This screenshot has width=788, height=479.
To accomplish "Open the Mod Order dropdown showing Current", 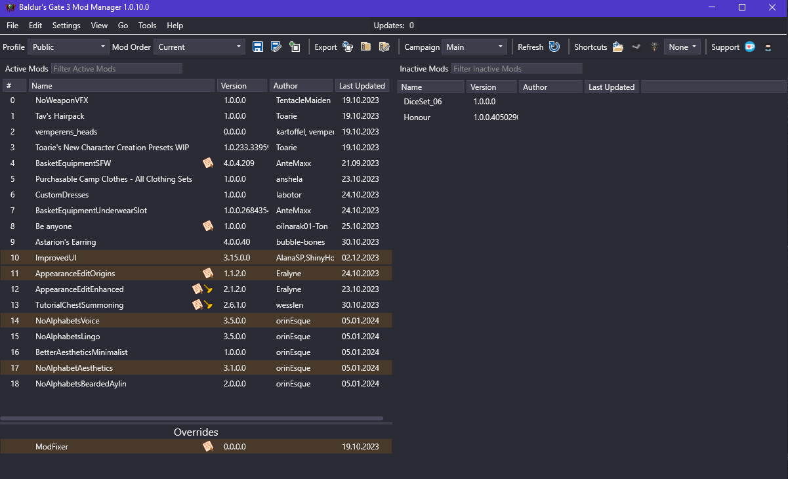I will click(199, 47).
